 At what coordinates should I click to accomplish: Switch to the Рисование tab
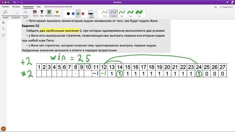[x=28, y=7]
